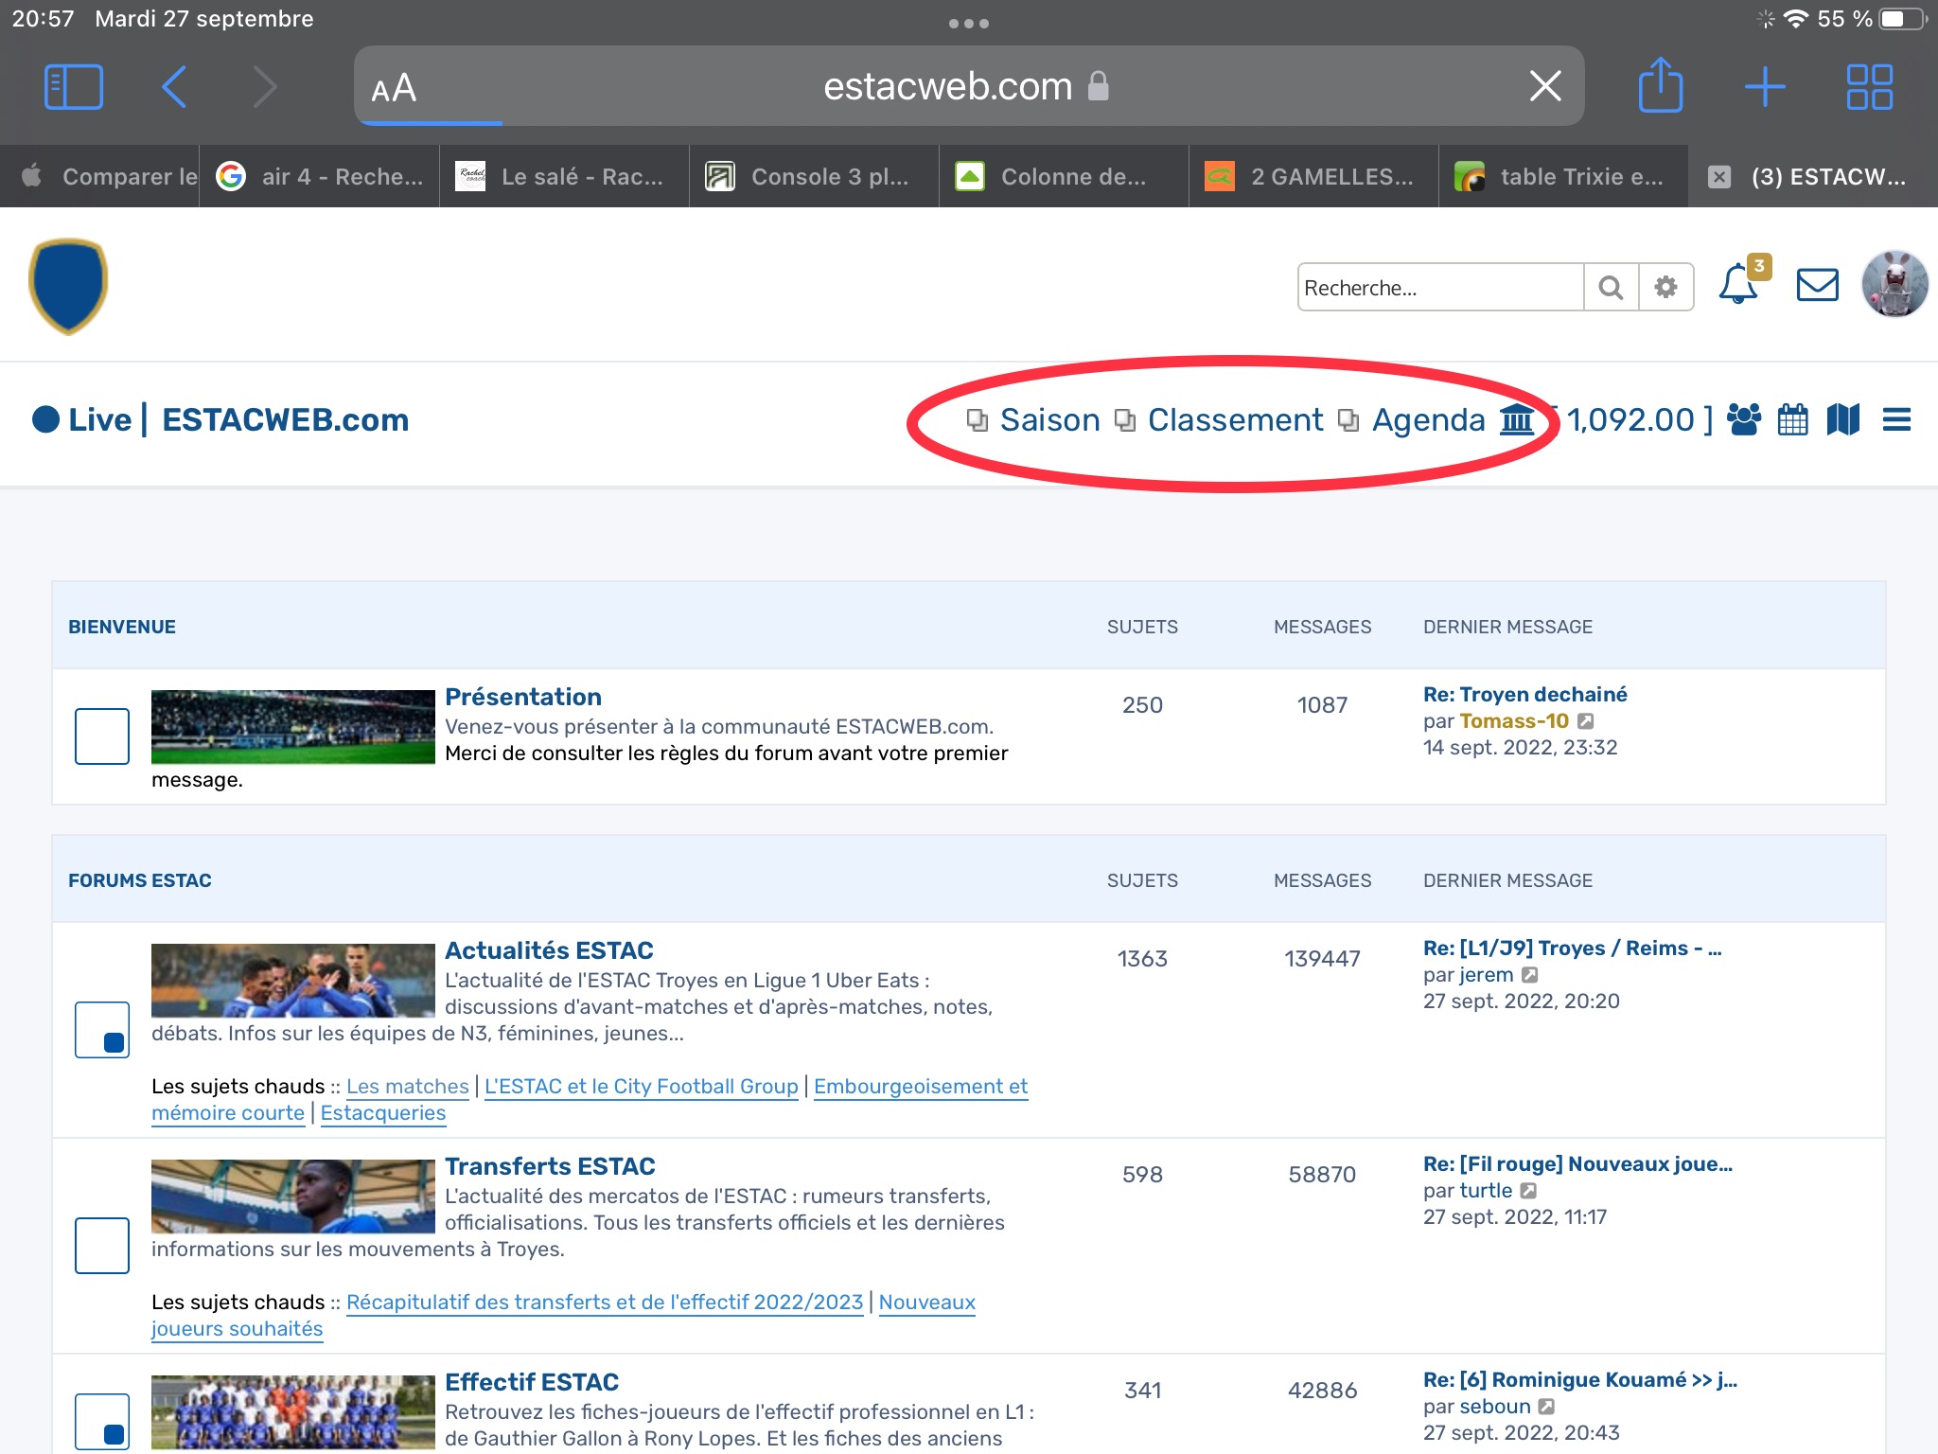The height and width of the screenshot is (1454, 1938).
Task: Open user avatar profile menu
Action: [1894, 285]
